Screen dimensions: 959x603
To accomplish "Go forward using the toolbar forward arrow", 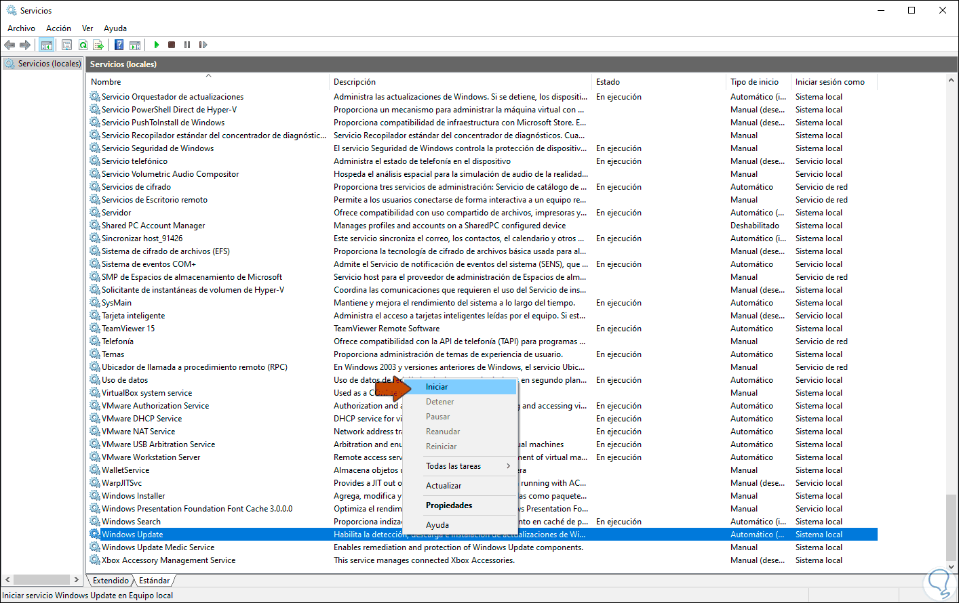I will pos(25,45).
